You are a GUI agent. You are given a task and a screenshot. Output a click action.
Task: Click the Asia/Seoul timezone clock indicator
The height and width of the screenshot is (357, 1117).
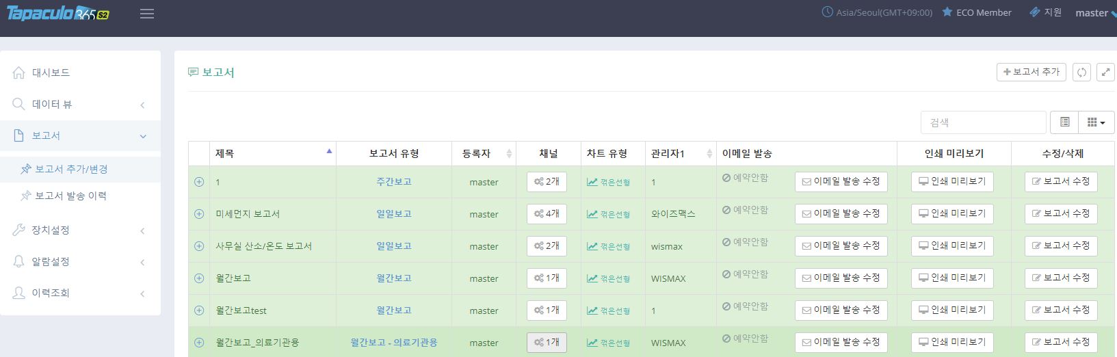876,12
